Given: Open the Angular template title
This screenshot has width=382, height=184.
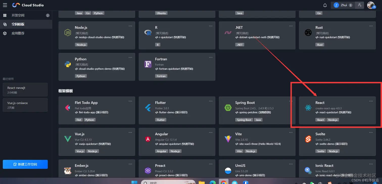Looking at the screenshot, I should click(x=161, y=134).
